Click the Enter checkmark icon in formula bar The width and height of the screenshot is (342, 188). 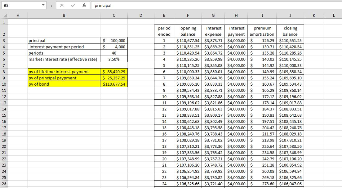click(x=73, y=5)
